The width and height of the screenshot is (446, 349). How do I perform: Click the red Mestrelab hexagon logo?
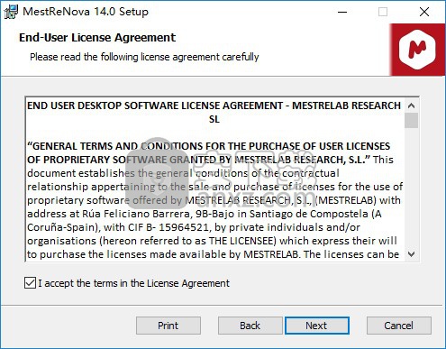(417, 50)
